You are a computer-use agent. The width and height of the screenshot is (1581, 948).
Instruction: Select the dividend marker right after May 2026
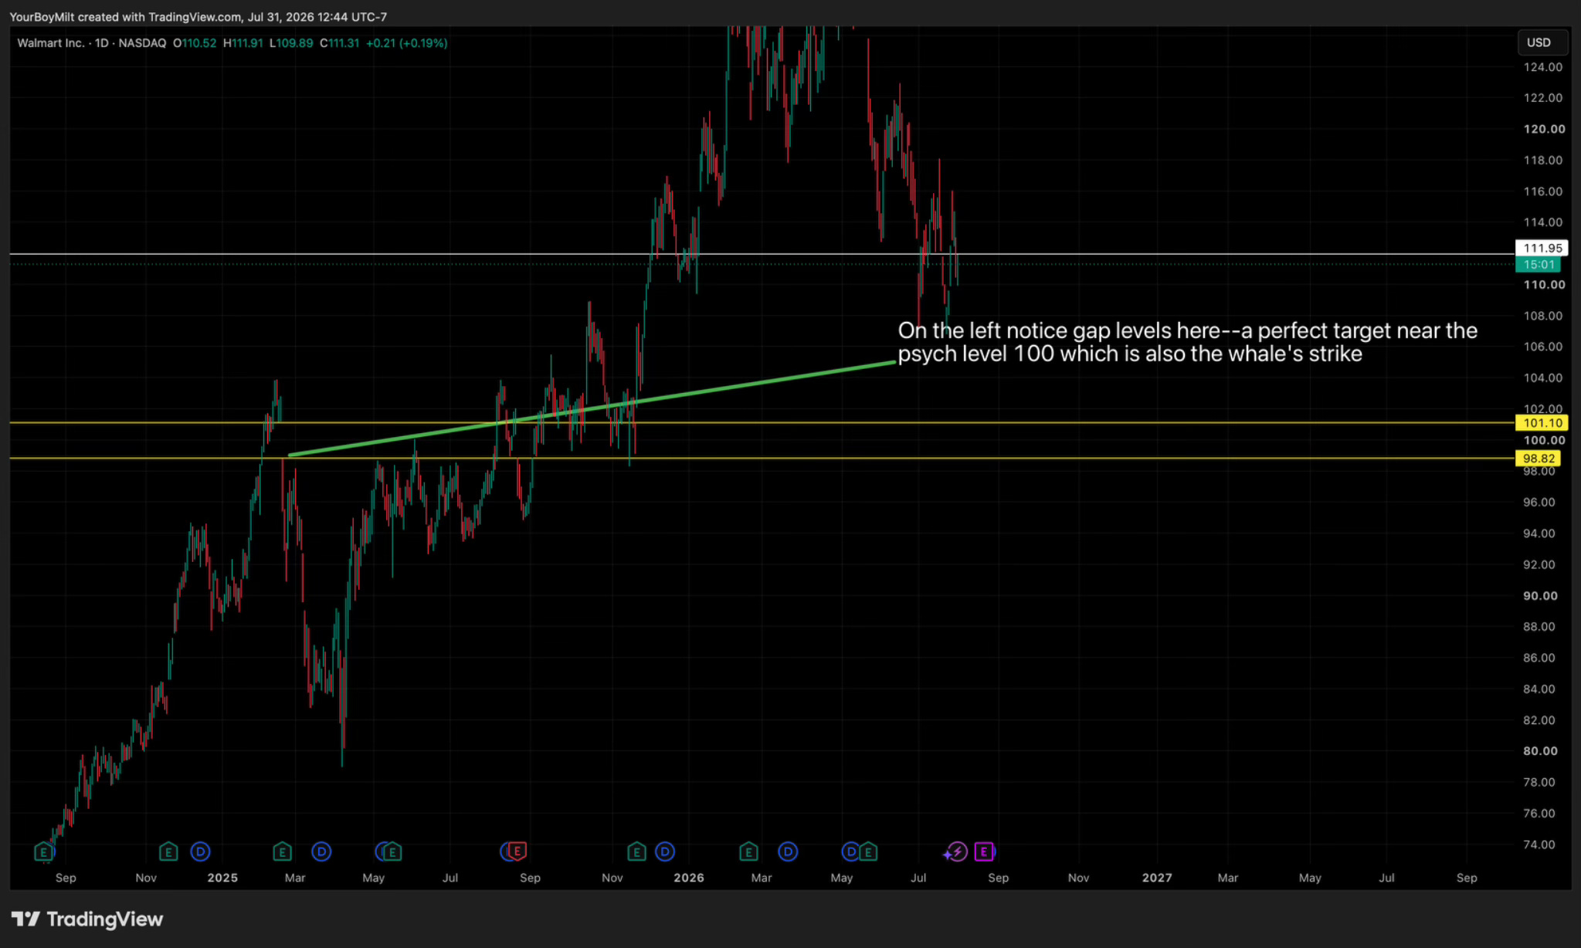click(x=850, y=852)
